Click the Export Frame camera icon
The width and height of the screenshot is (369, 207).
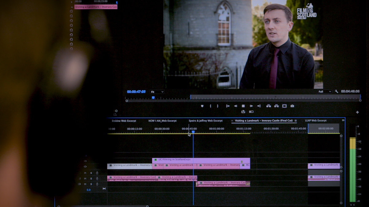(292, 106)
